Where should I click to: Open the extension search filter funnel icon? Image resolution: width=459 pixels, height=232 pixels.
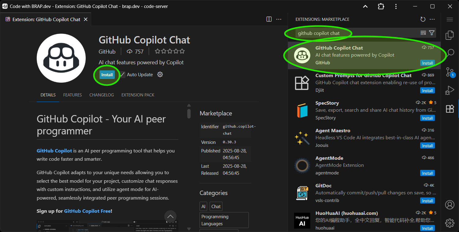pos(431,32)
